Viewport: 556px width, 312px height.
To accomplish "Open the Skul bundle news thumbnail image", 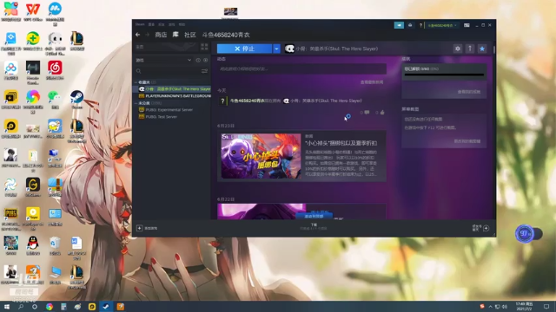I will pyautogui.click(x=261, y=156).
